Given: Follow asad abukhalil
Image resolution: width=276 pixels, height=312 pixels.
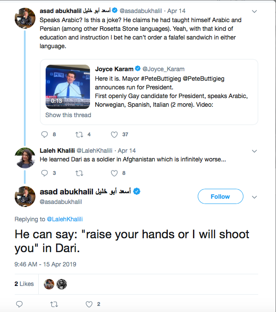Looking at the screenshot, I should 220,197.
